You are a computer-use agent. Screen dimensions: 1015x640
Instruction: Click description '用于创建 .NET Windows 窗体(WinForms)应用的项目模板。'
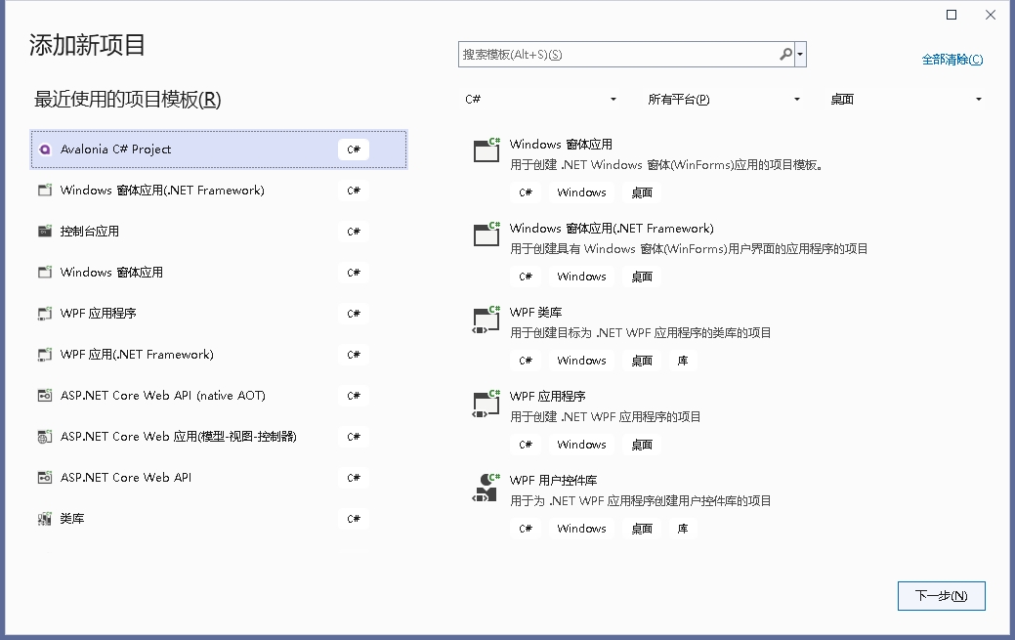[666, 165]
